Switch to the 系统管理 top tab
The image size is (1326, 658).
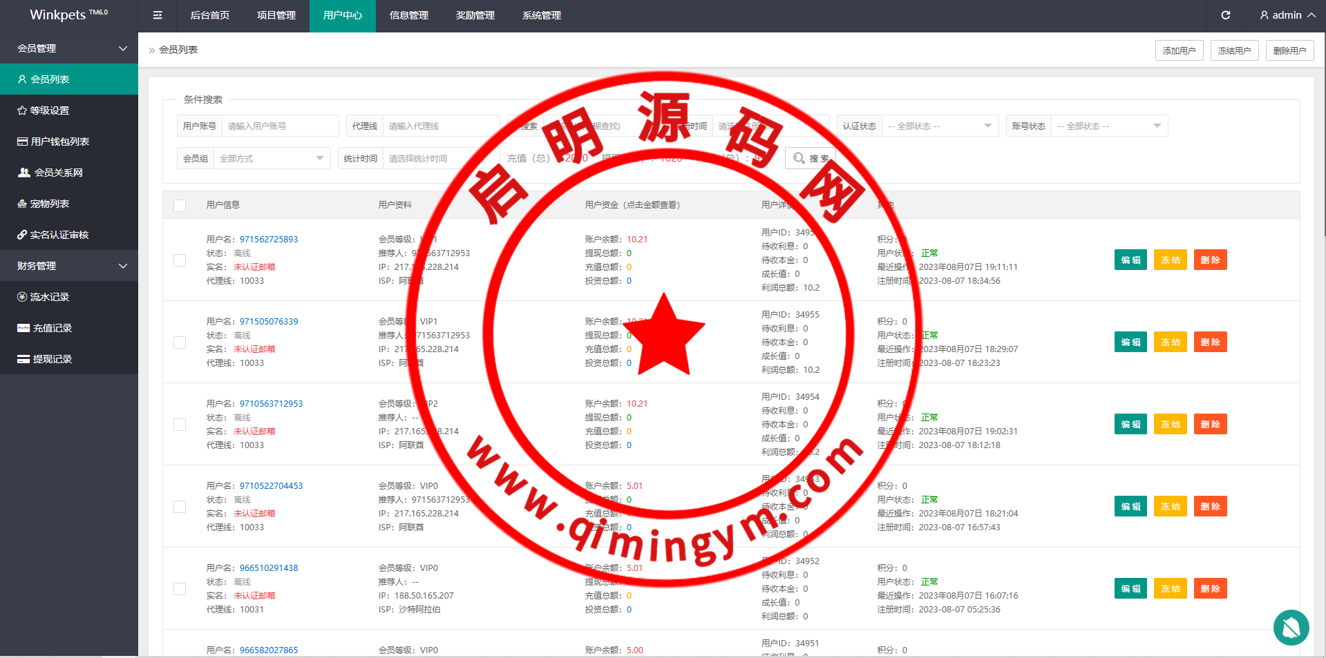tap(542, 15)
